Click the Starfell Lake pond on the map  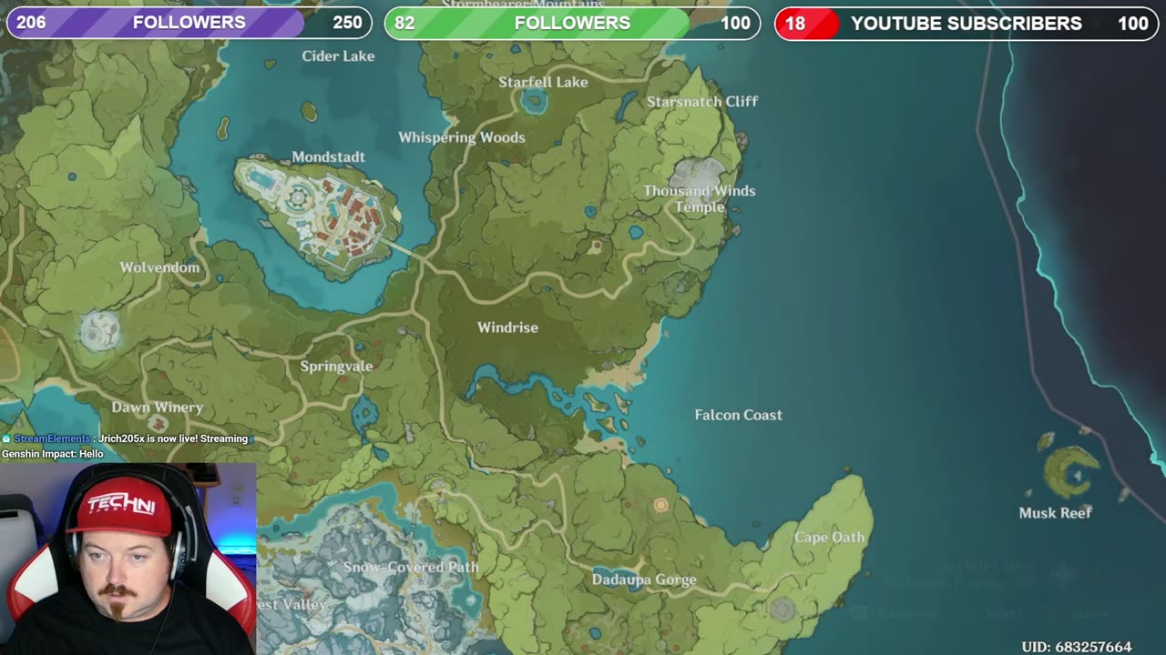tap(534, 103)
